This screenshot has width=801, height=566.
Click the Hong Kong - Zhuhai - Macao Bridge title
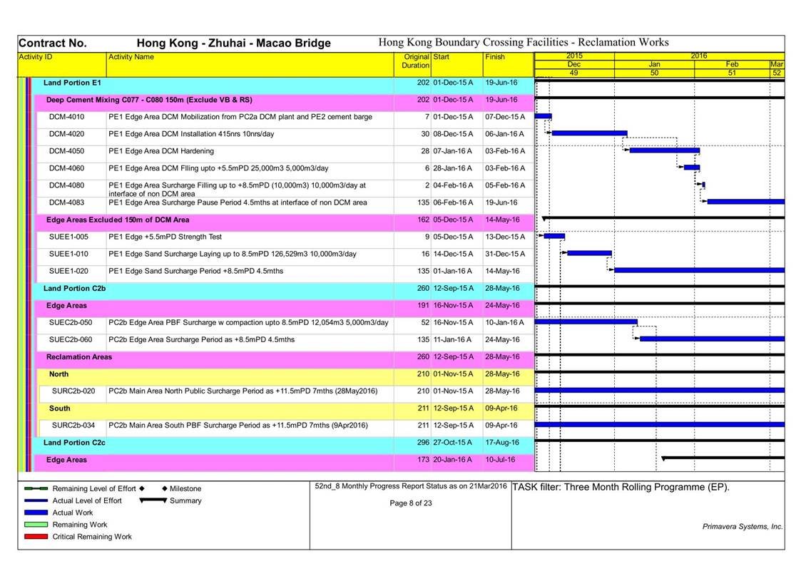click(x=233, y=43)
